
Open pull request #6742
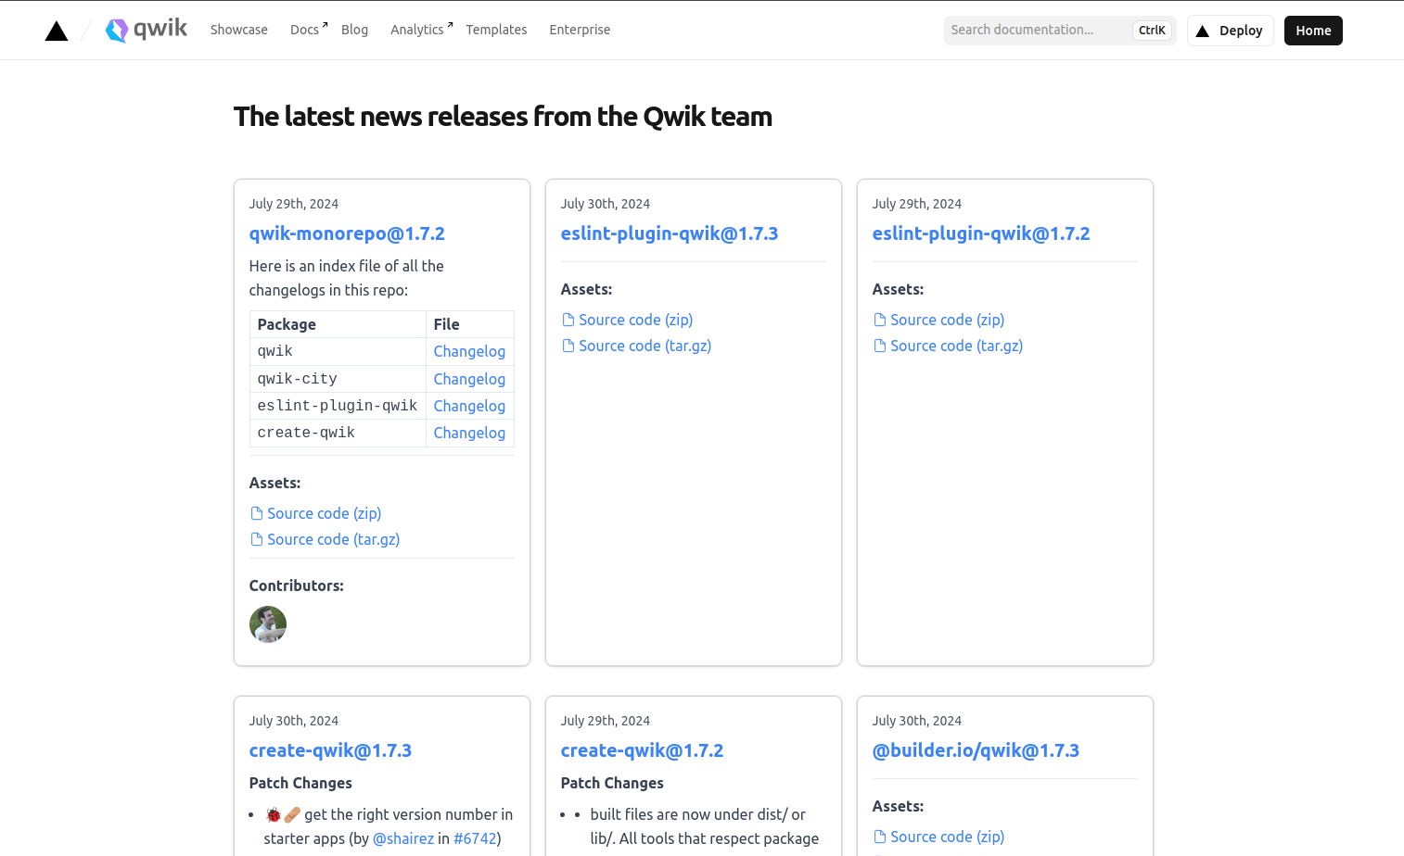476,837
